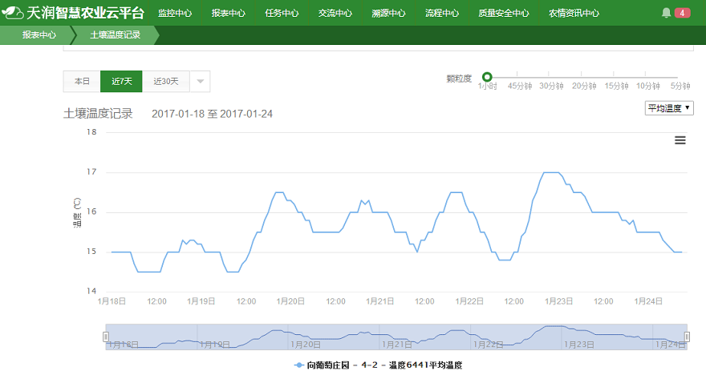Image resolution: width=706 pixels, height=383 pixels.
Task: Click the blue legend series marker
Action: (299, 365)
